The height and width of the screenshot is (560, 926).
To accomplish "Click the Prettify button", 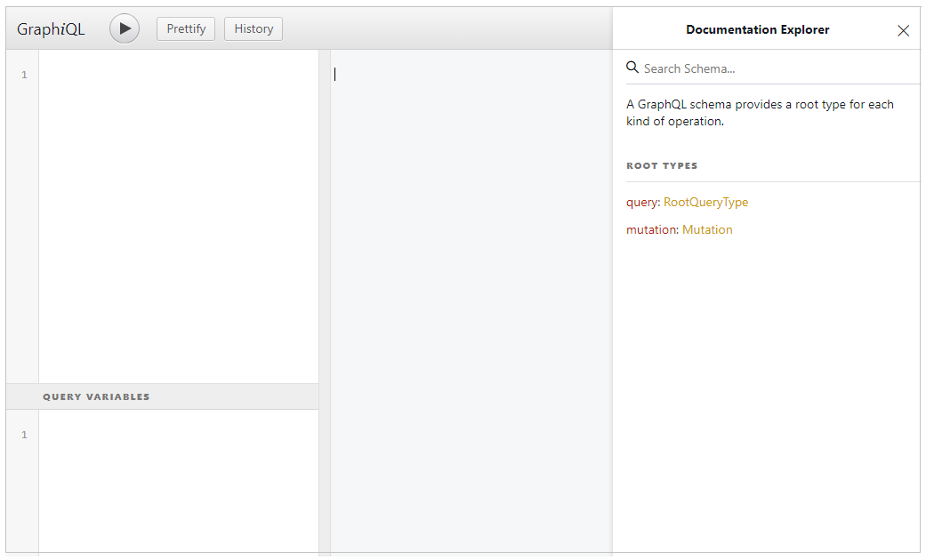I will coord(186,28).
